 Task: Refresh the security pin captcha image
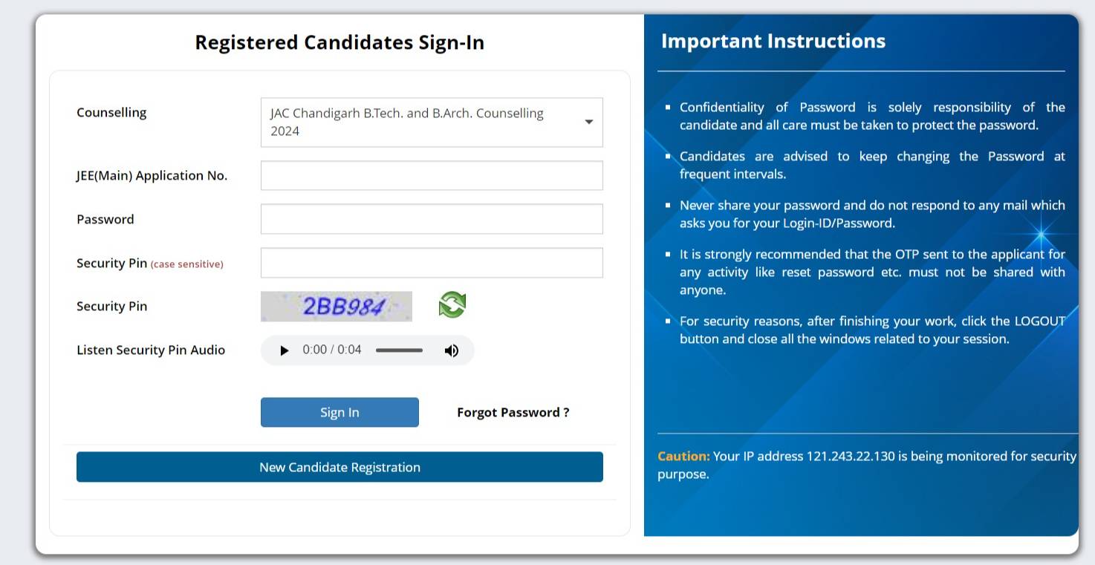(452, 304)
